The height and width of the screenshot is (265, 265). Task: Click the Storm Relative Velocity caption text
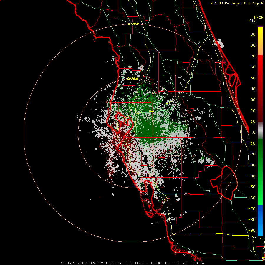tap(132, 263)
